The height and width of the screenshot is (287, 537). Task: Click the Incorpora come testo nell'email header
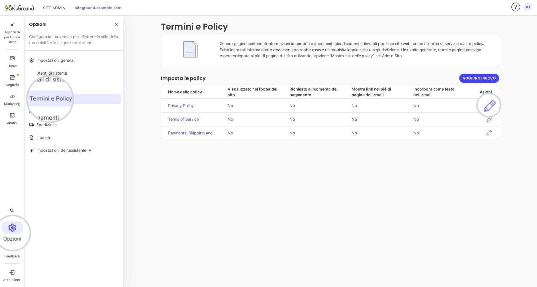tap(434, 92)
